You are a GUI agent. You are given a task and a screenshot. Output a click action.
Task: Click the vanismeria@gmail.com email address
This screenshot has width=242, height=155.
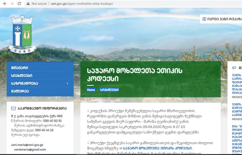[30, 150]
